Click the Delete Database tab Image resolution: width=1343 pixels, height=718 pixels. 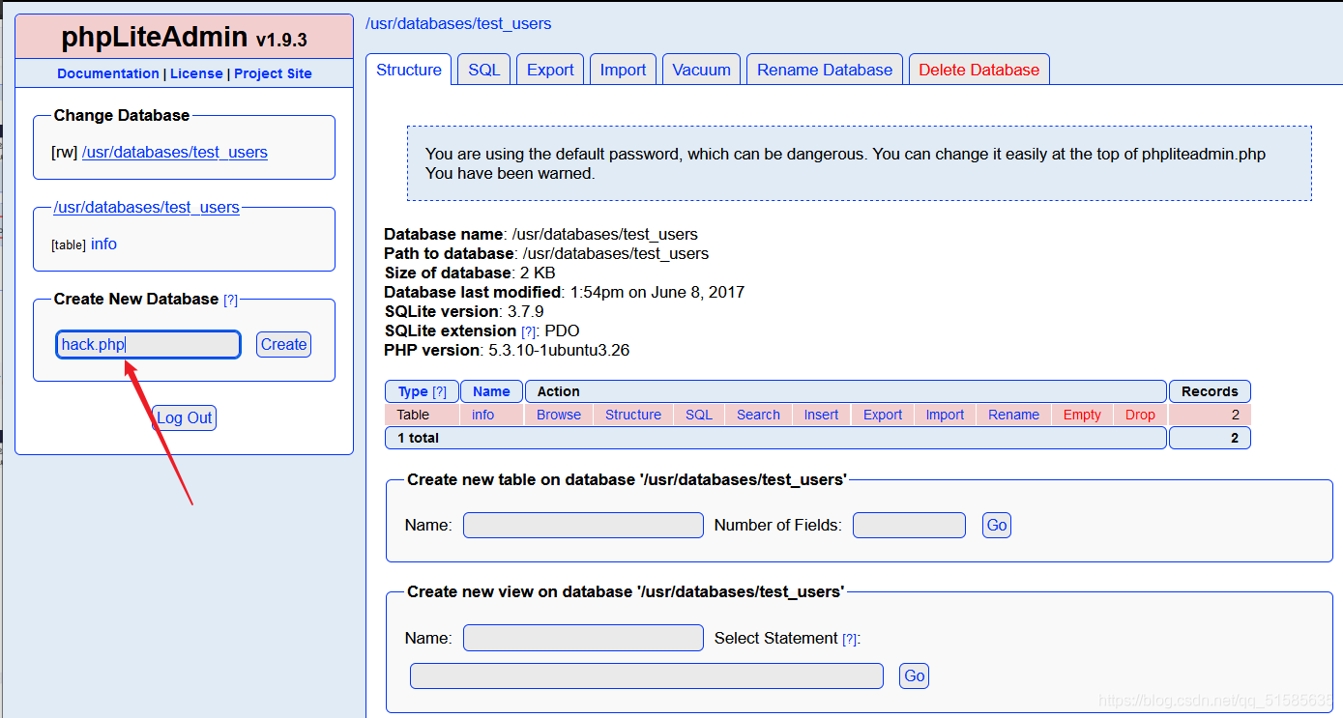[978, 70]
